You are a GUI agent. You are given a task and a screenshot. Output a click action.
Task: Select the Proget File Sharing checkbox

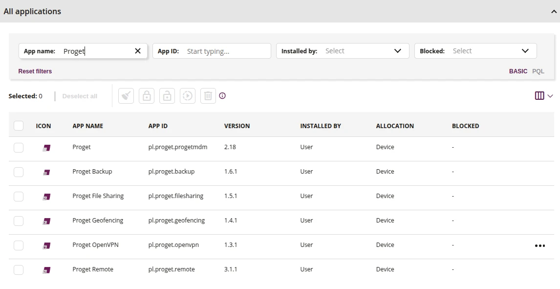point(19,197)
